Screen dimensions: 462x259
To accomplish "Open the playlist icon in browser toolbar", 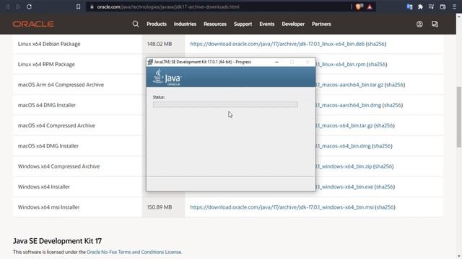I will point(432,6).
